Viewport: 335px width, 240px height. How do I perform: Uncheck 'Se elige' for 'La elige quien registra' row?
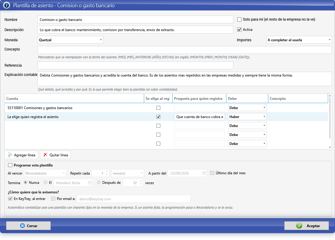158,117
